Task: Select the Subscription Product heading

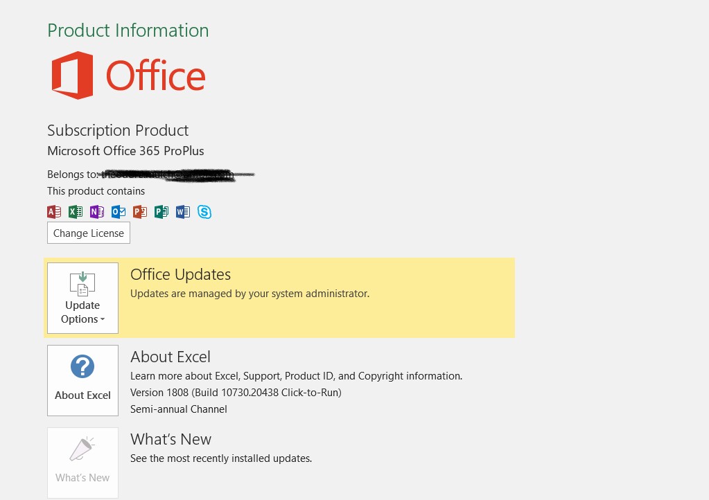Action: (118, 130)
